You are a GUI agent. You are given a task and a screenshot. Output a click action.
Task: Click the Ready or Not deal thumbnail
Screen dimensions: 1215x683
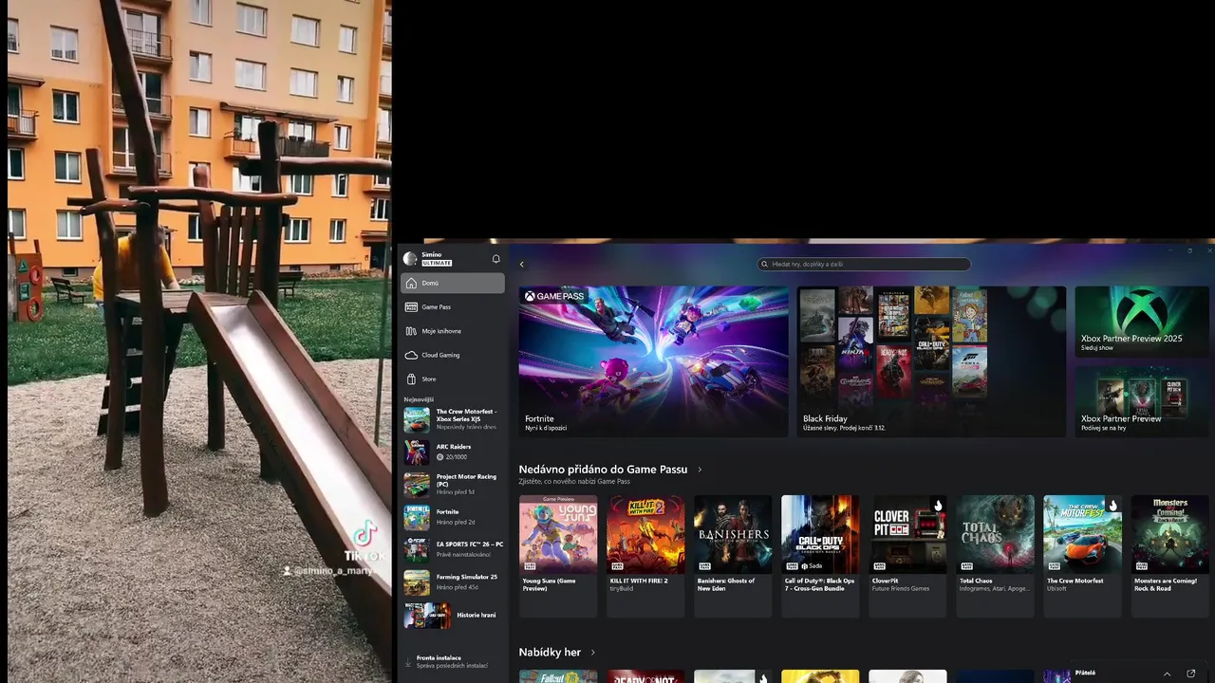coord(645,676)
